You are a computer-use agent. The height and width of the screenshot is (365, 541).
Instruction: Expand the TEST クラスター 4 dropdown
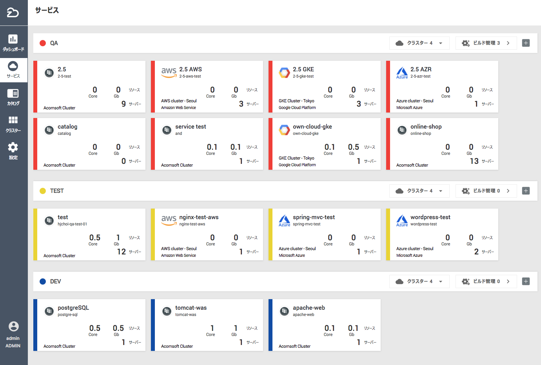[419, 191]
